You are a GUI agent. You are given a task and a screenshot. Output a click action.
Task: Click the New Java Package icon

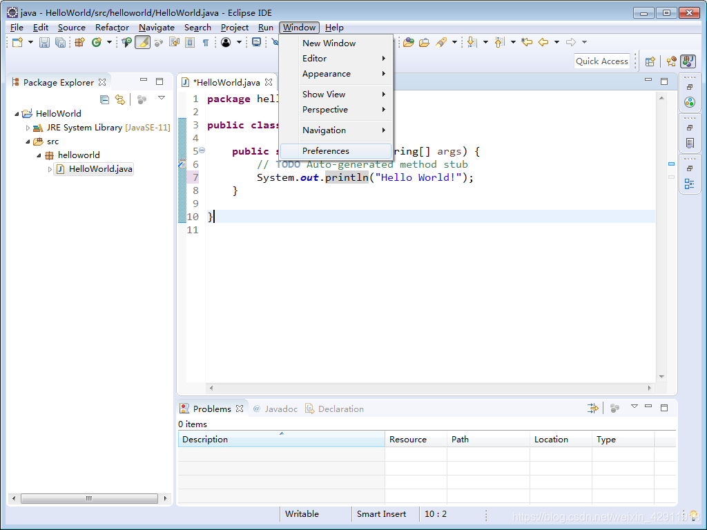pyautogui.click(x=80, y=42)
